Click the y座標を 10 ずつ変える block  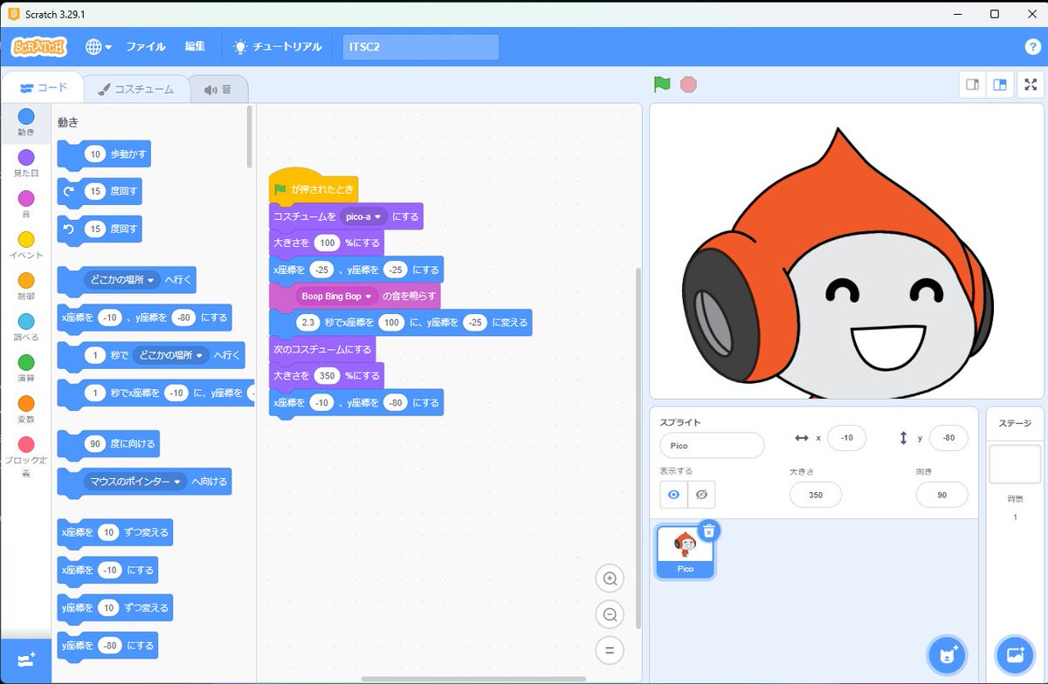(115, 607)
